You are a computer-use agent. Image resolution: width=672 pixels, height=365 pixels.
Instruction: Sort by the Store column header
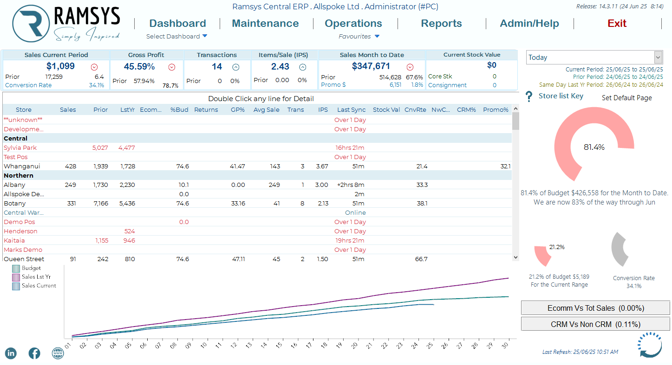point(24,110)
